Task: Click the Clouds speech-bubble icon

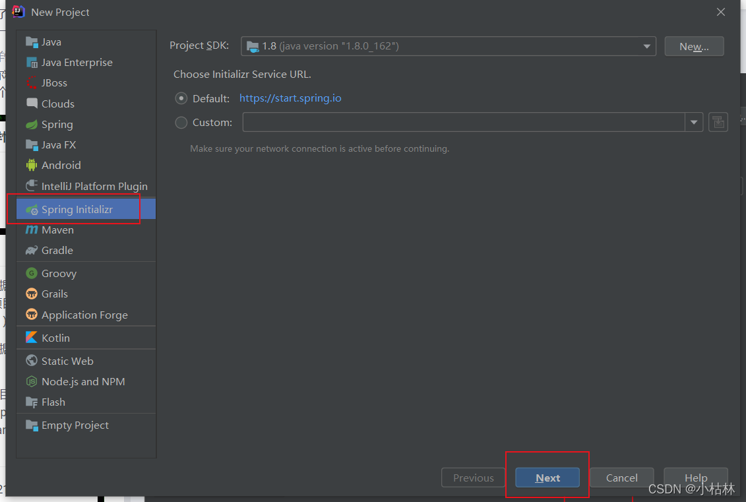Action: [32, 104]
